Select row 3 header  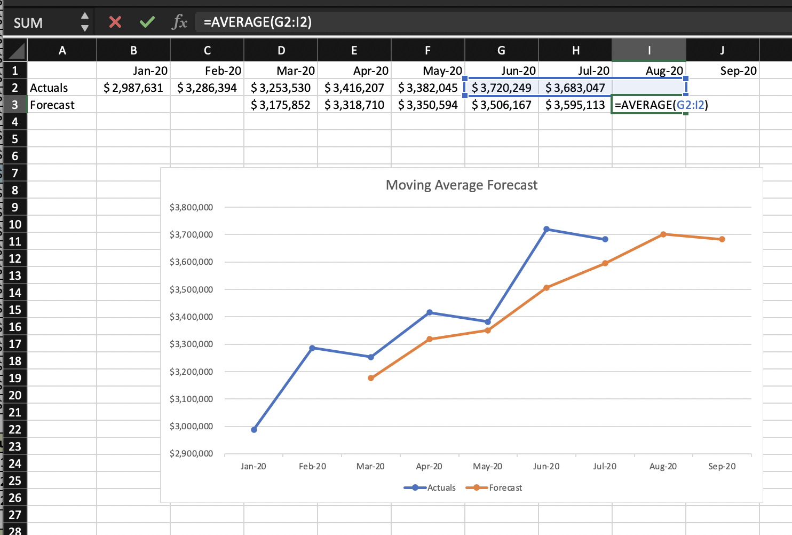coord(14,105)
